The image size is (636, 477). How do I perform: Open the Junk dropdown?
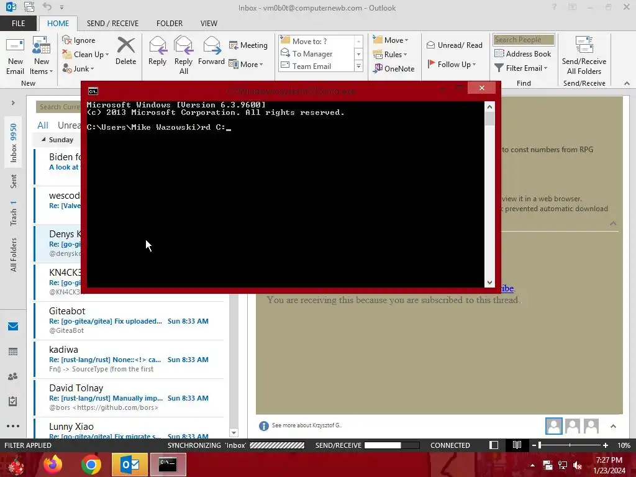click(x=78, y=68)
